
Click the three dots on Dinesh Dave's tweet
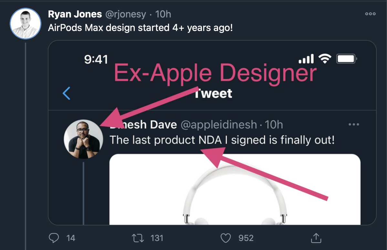coord(354,124)
